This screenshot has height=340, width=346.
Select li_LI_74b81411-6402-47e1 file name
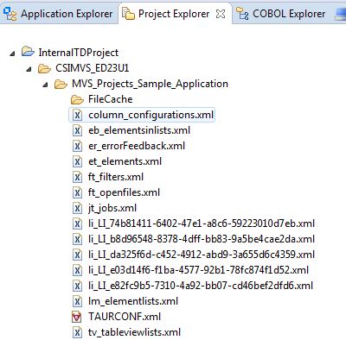pos(202,224)
